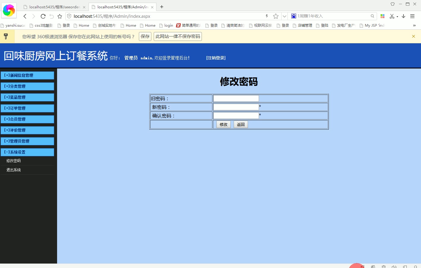Open the 清爽简洁的 bookmark
The height and width of the screenshot is (268, 421).
(233, 25)
